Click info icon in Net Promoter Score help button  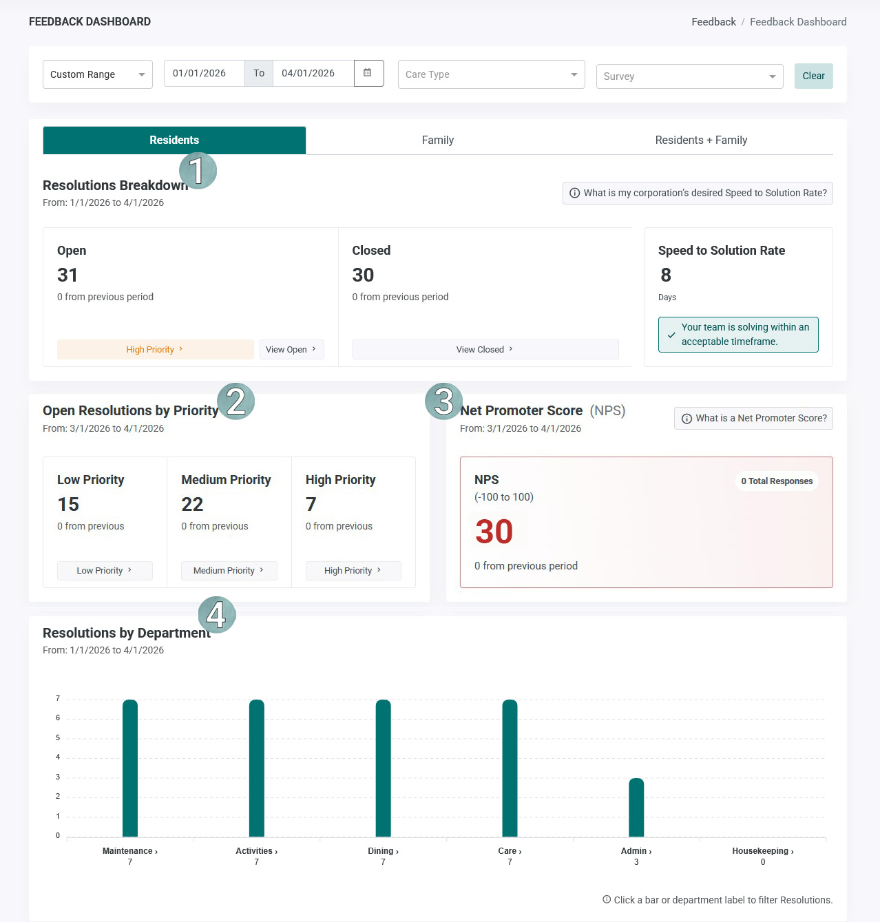click(x=687, y=419)
